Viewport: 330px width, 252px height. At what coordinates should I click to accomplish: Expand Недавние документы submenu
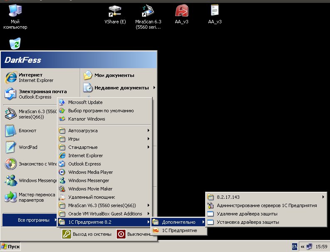coord(119,88)
